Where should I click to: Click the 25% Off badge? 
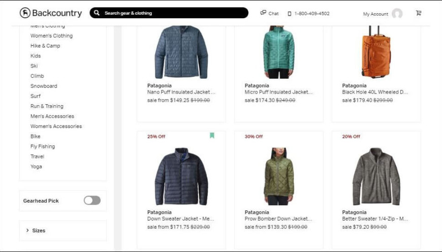[x=156, y=137]
